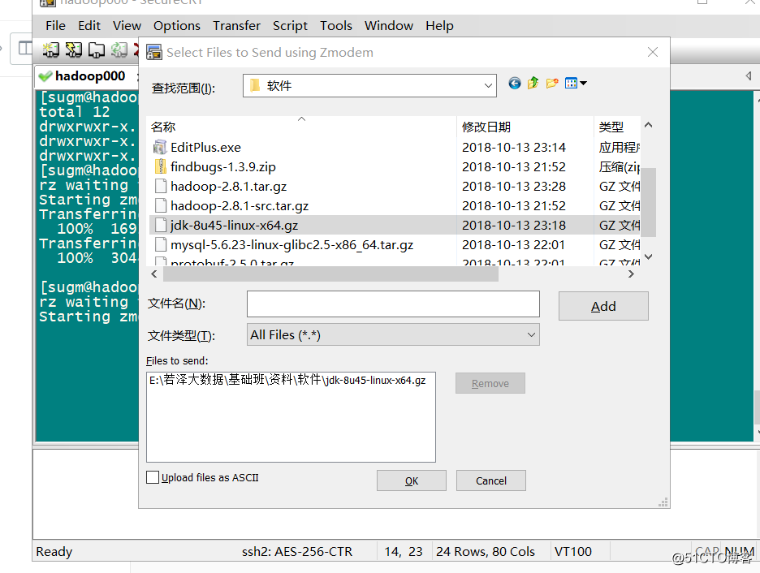Click the tab bar scroll left arrow
The height and width of the screenshot is (573, 760).
(749, 76)
